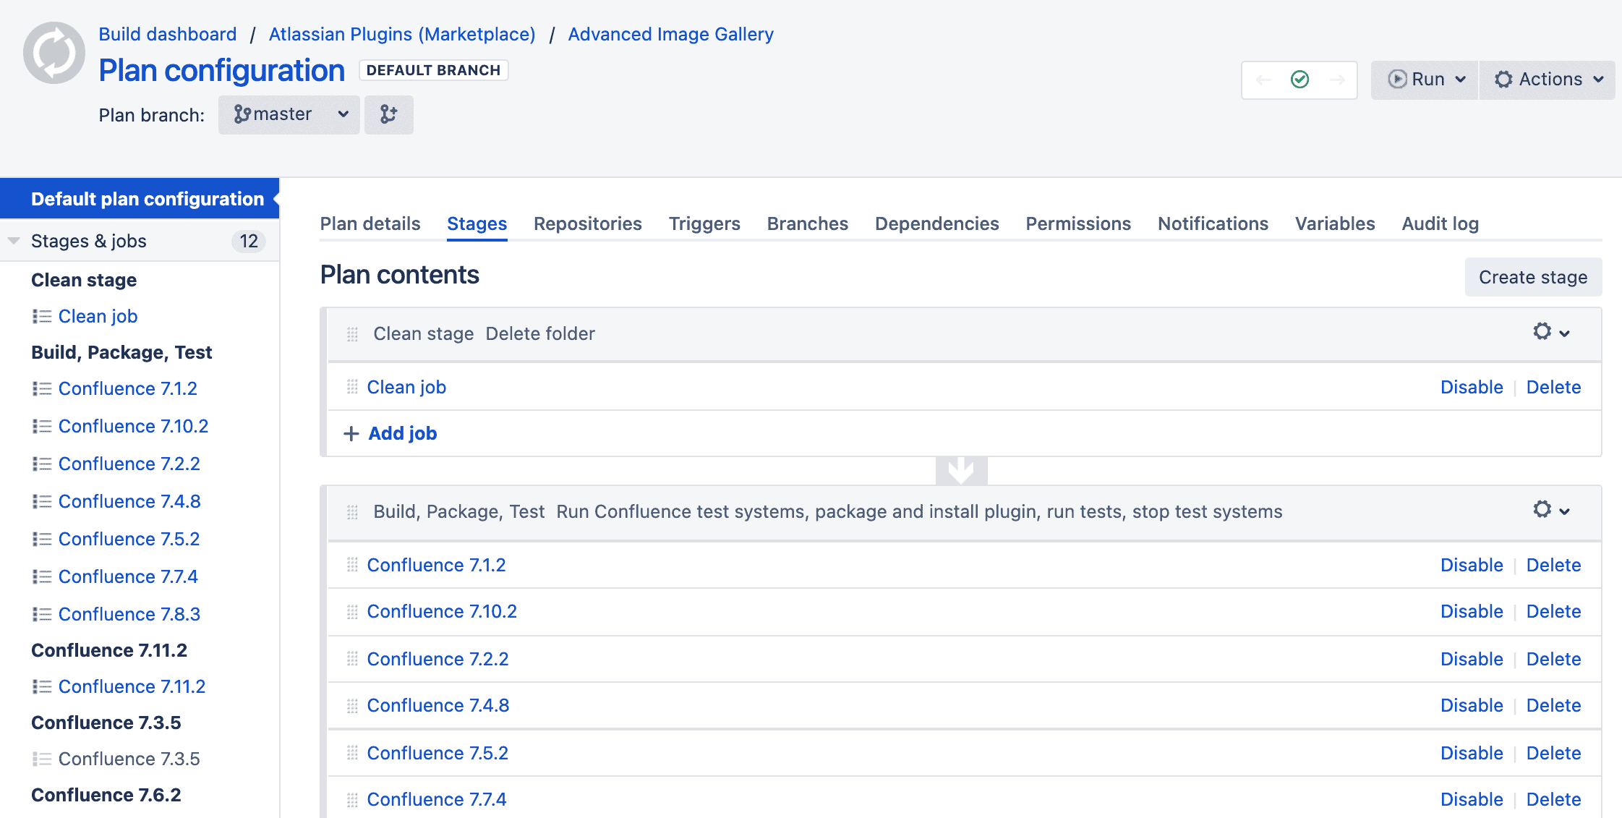Click the plus icon beside Add job
Screen dimensions: 1622x818
(x=351, y=433)
